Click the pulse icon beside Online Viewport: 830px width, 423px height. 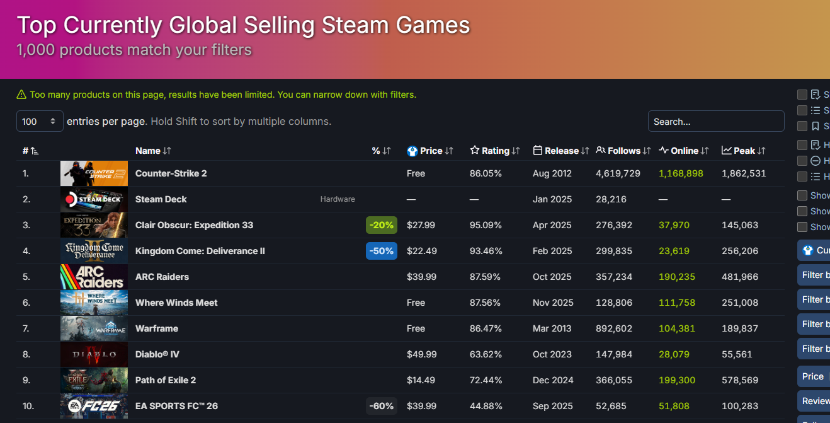(x=664, y=151)
